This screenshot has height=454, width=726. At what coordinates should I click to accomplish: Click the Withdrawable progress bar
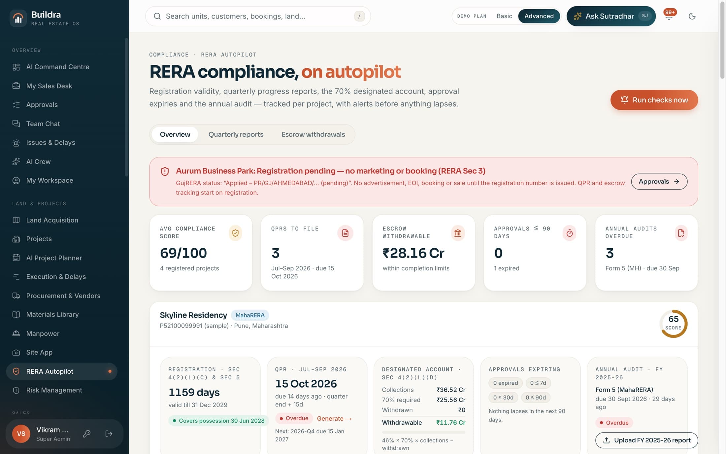tap(423, 432)
